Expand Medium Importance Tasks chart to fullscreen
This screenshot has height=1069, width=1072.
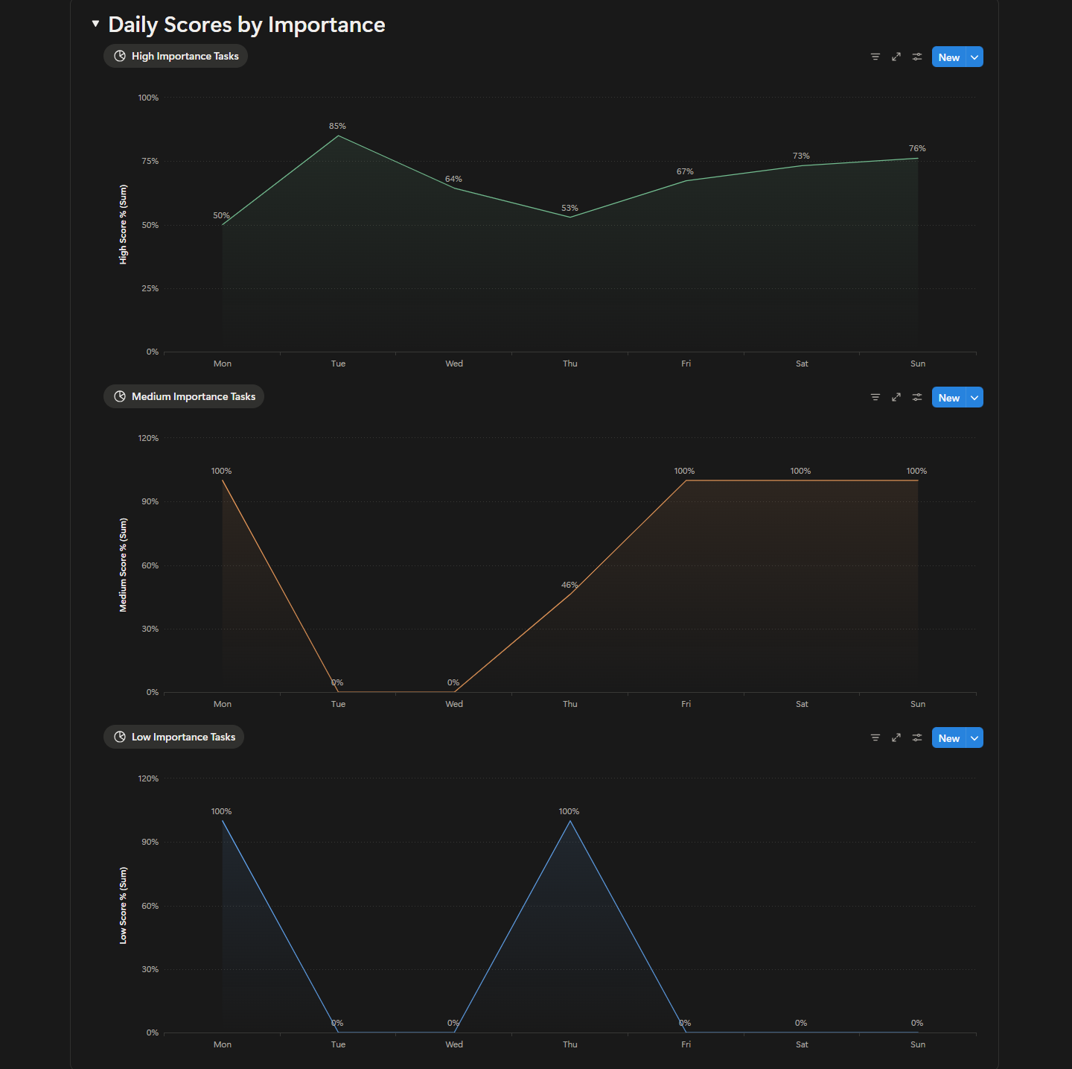pos(896,397)
